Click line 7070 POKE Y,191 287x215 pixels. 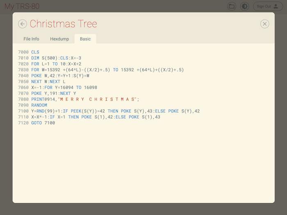point(47,93)
